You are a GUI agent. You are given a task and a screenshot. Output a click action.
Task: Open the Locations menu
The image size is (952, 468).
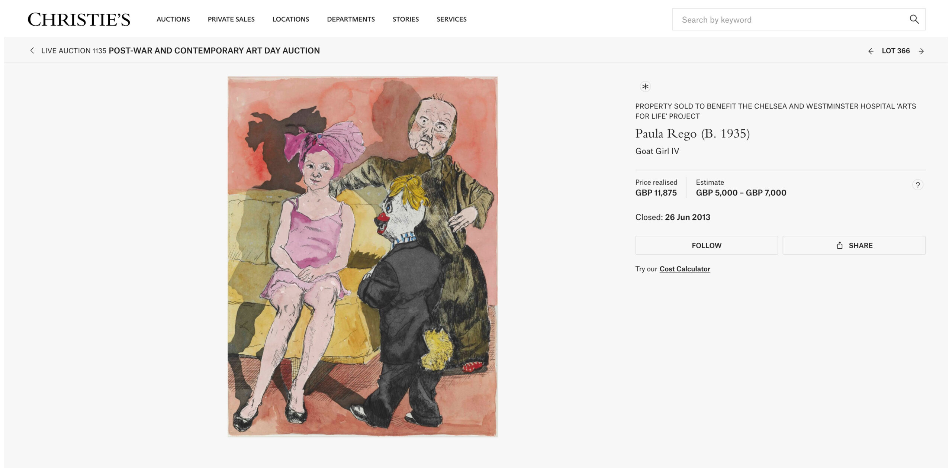tap(291, 19)
